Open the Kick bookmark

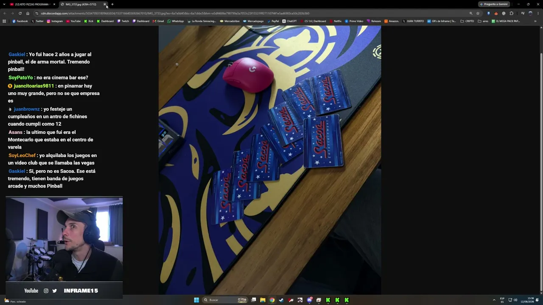coord(89,21)
